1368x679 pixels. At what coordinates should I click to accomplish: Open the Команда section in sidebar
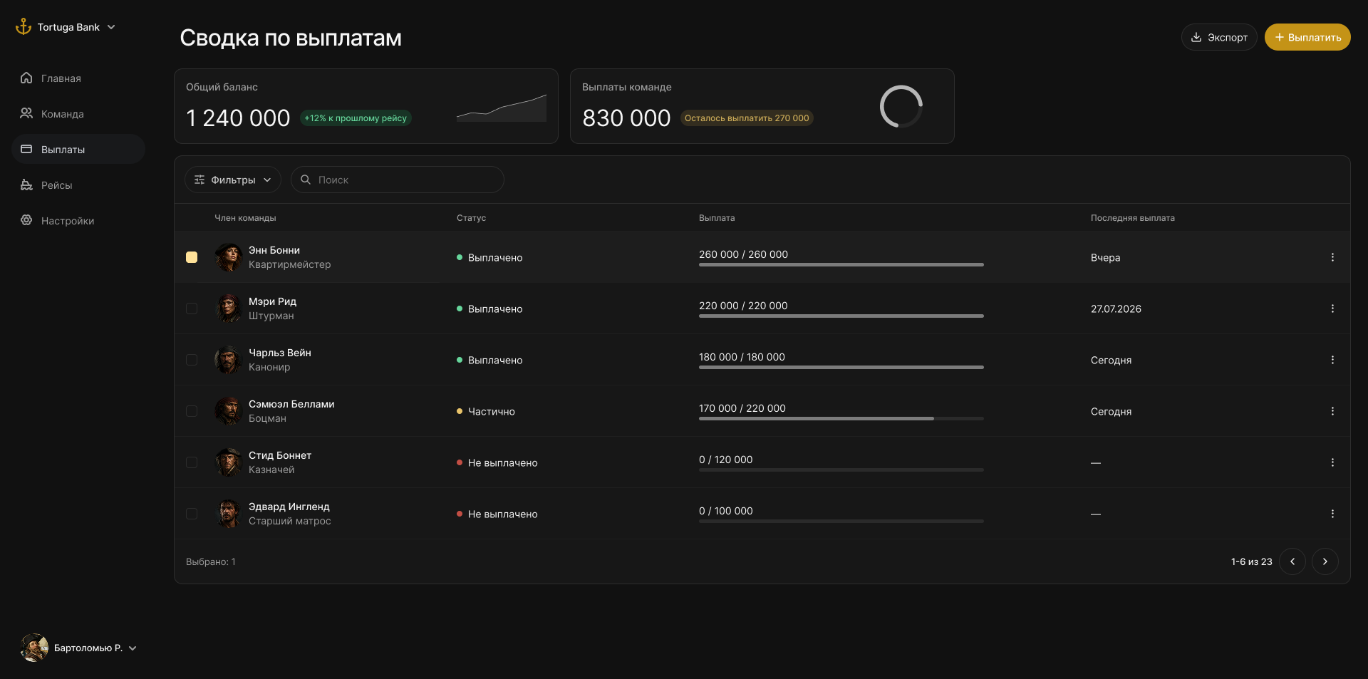pos(78,114)
